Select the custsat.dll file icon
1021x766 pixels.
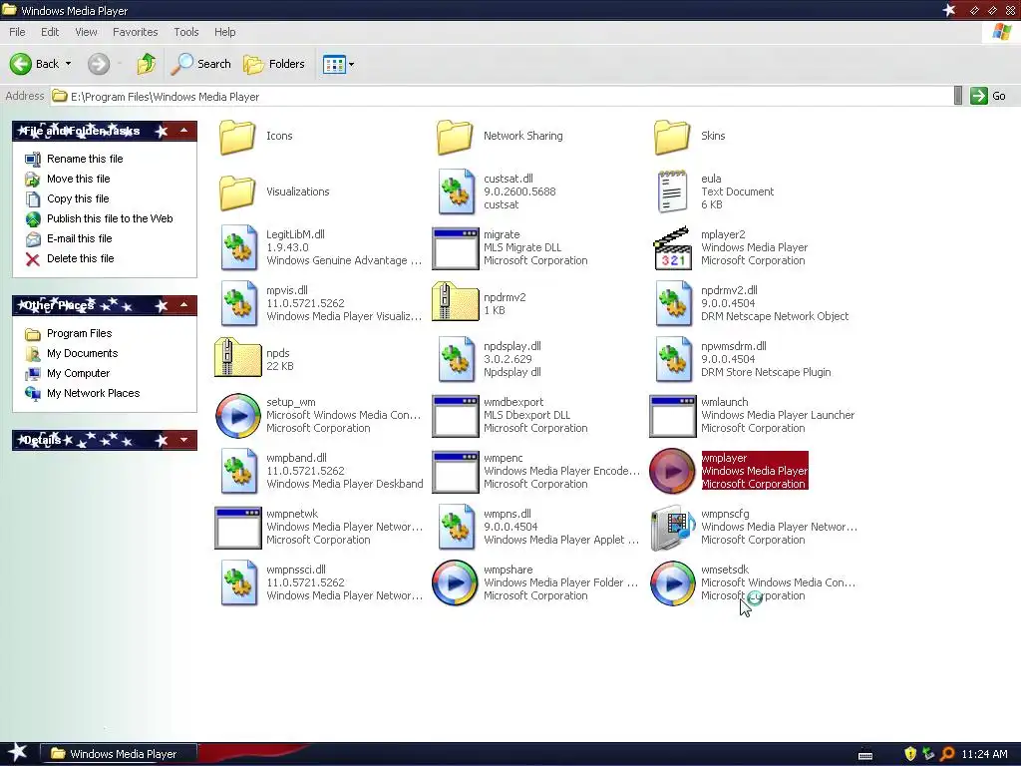click(455, 191)
